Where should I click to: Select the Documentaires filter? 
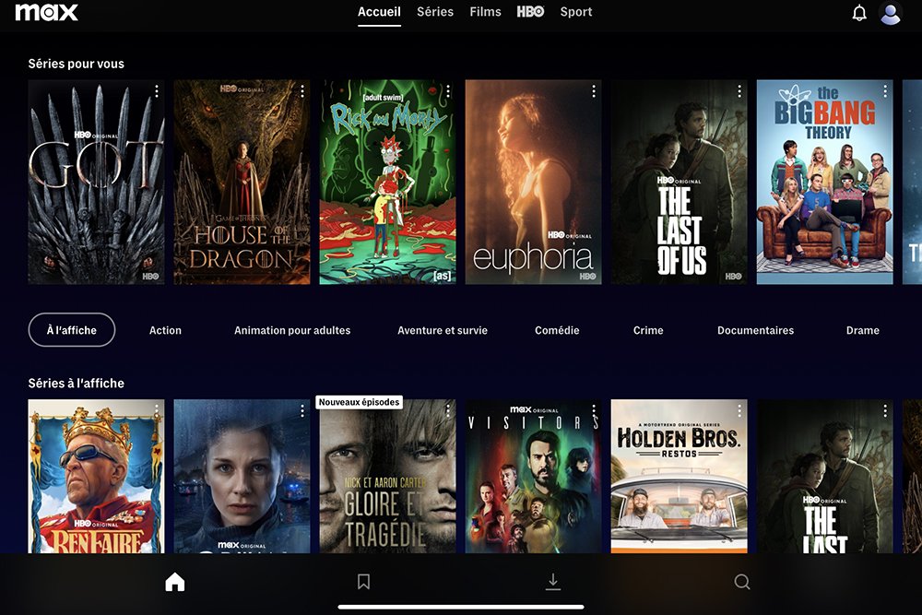point(756,330)
